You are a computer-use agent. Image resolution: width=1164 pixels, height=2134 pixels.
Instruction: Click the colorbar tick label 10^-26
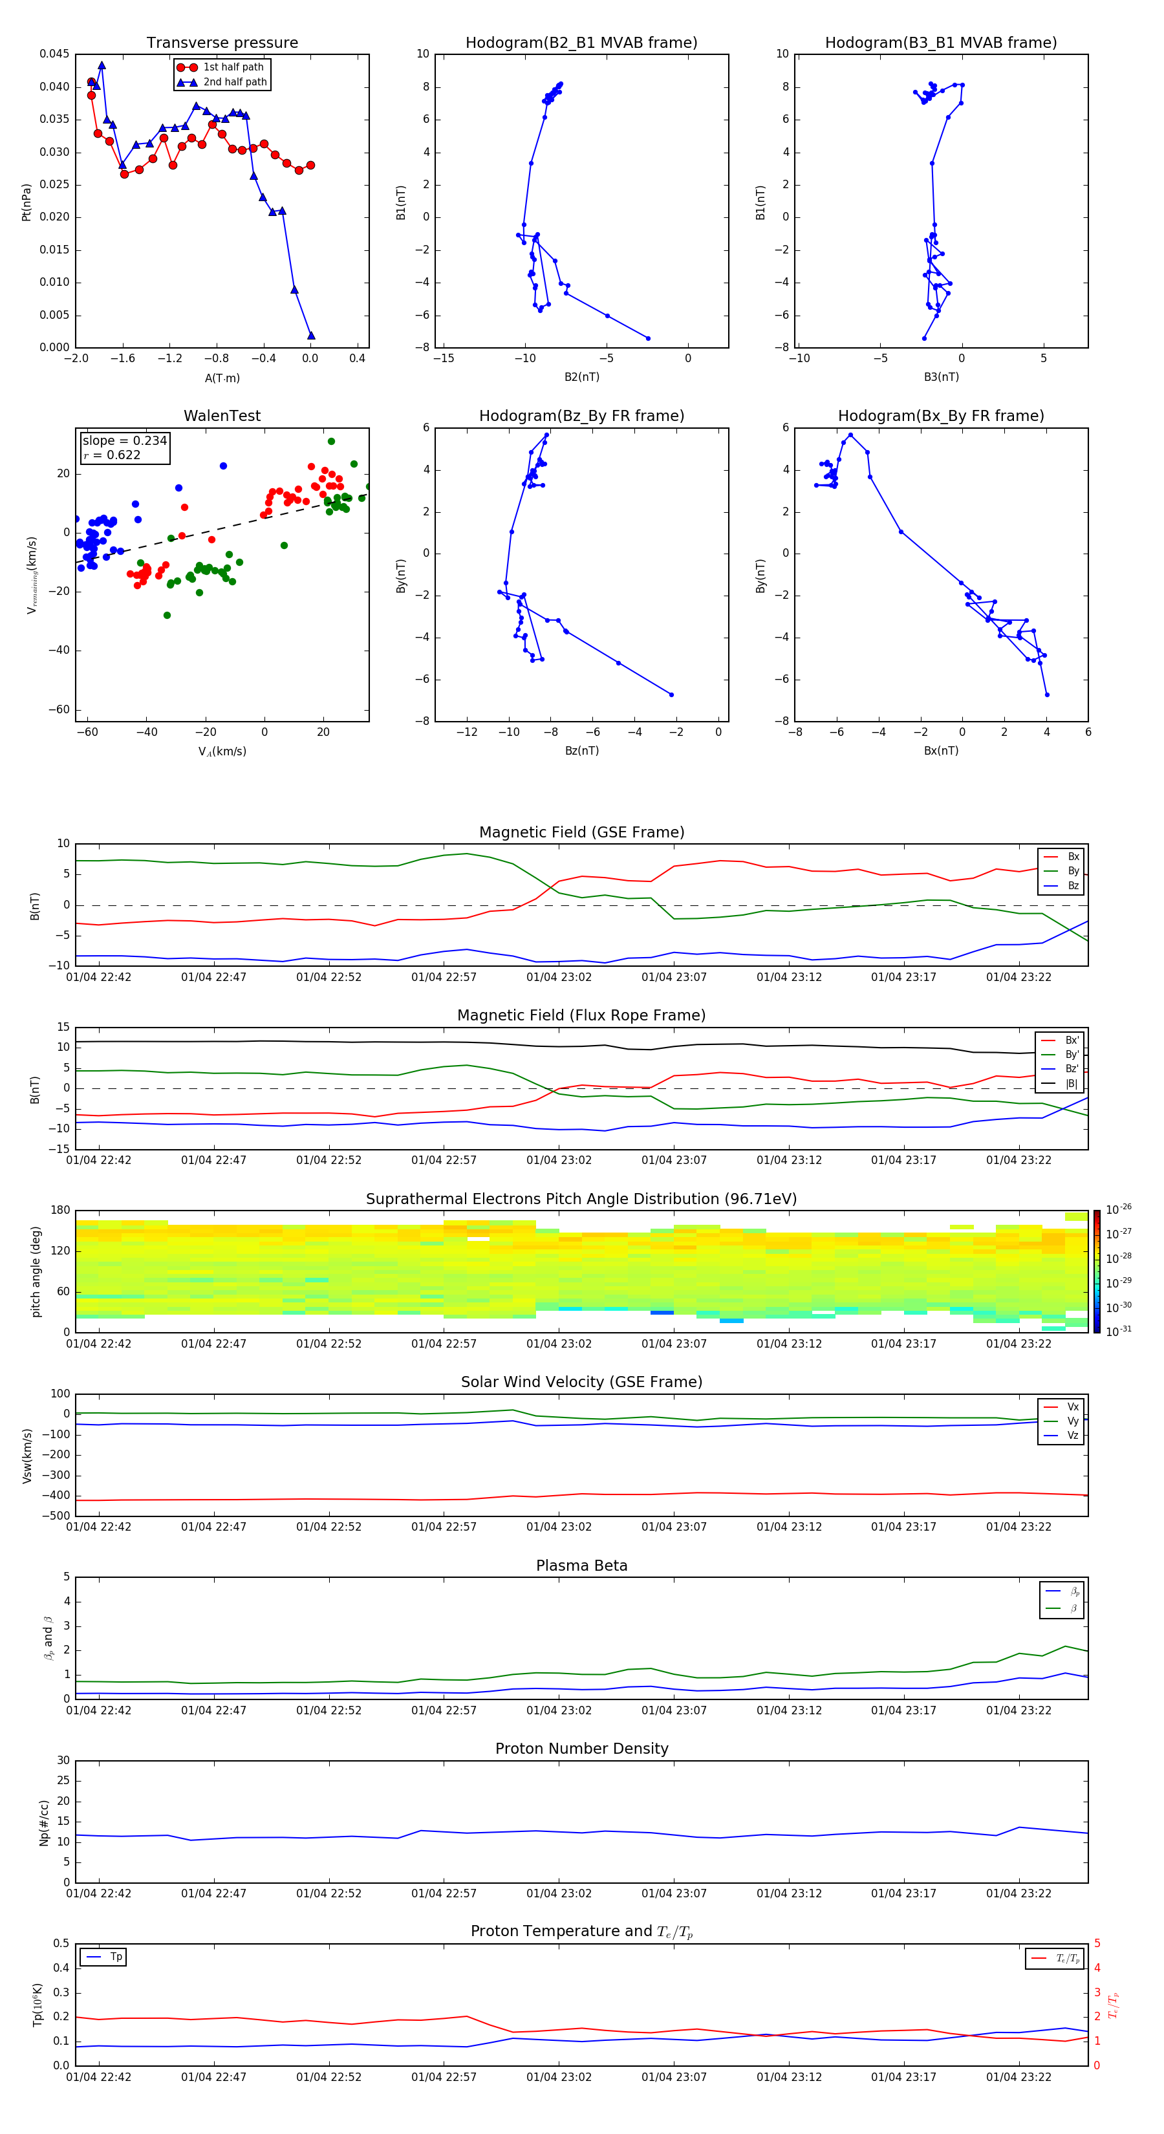pos(1119,1209)
